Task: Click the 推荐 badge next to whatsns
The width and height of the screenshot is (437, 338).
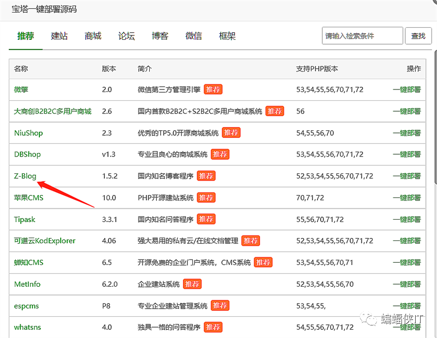Action: tap(213, 327)
